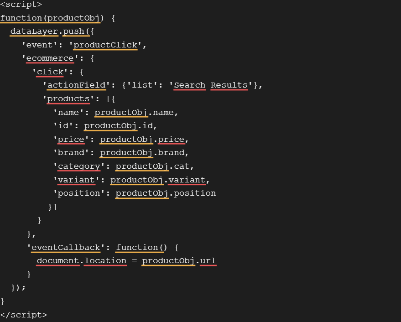Click the 'id' key
This screenshot has width=401, height=322.
click(x=63, y=126)
